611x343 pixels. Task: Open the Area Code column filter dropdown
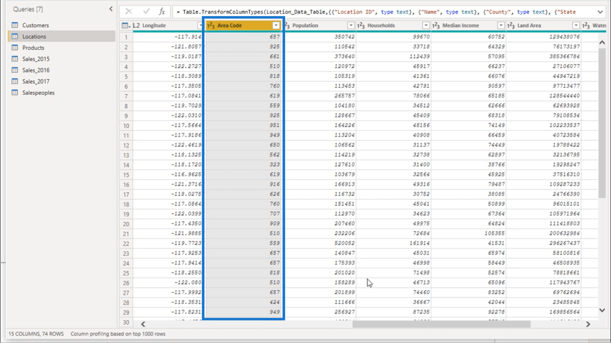pyautogui.click(x=276, y=26)
